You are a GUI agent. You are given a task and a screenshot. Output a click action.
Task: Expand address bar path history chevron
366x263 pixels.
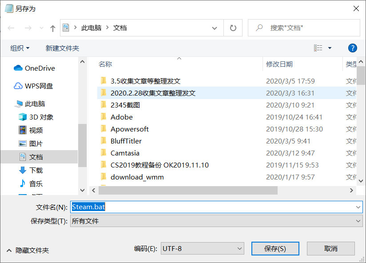click(x=214, y=28)
